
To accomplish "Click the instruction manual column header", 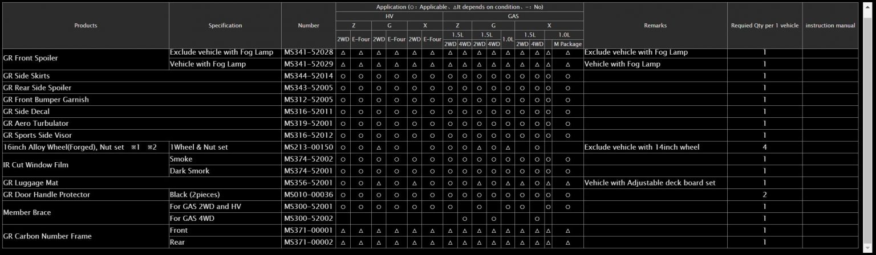I will pos(830,26).
